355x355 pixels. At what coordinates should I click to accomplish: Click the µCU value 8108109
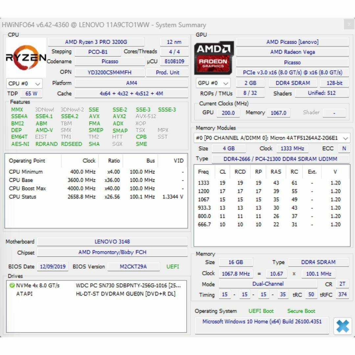point(174,61)
